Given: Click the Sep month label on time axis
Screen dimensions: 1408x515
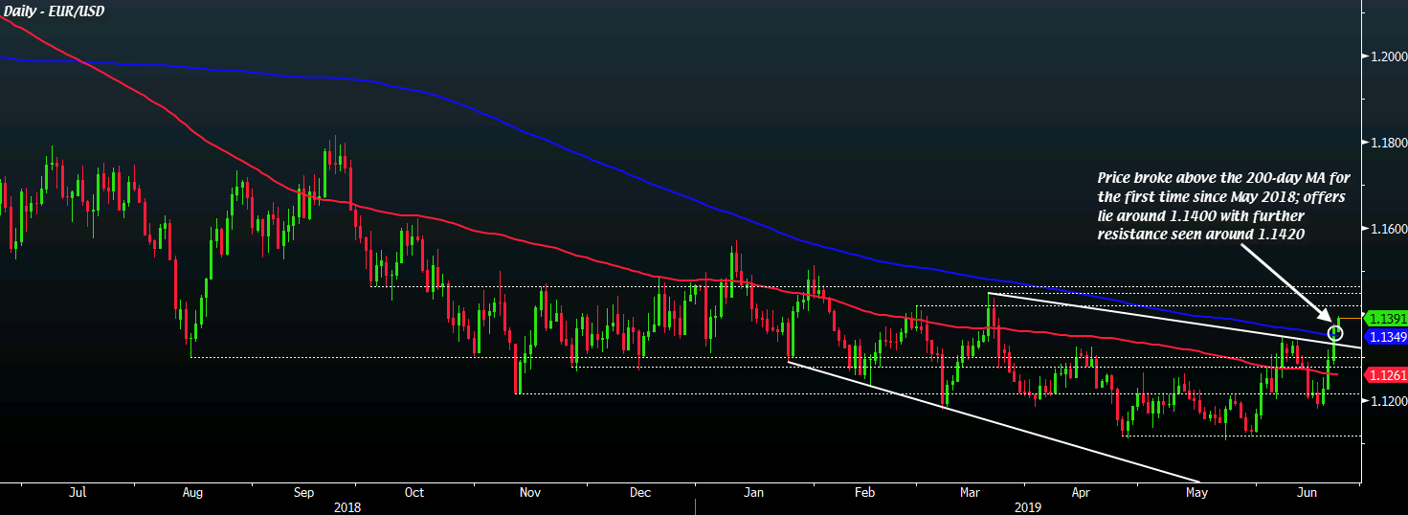Looking at the screenshot, I should click(x=304, y=493).
